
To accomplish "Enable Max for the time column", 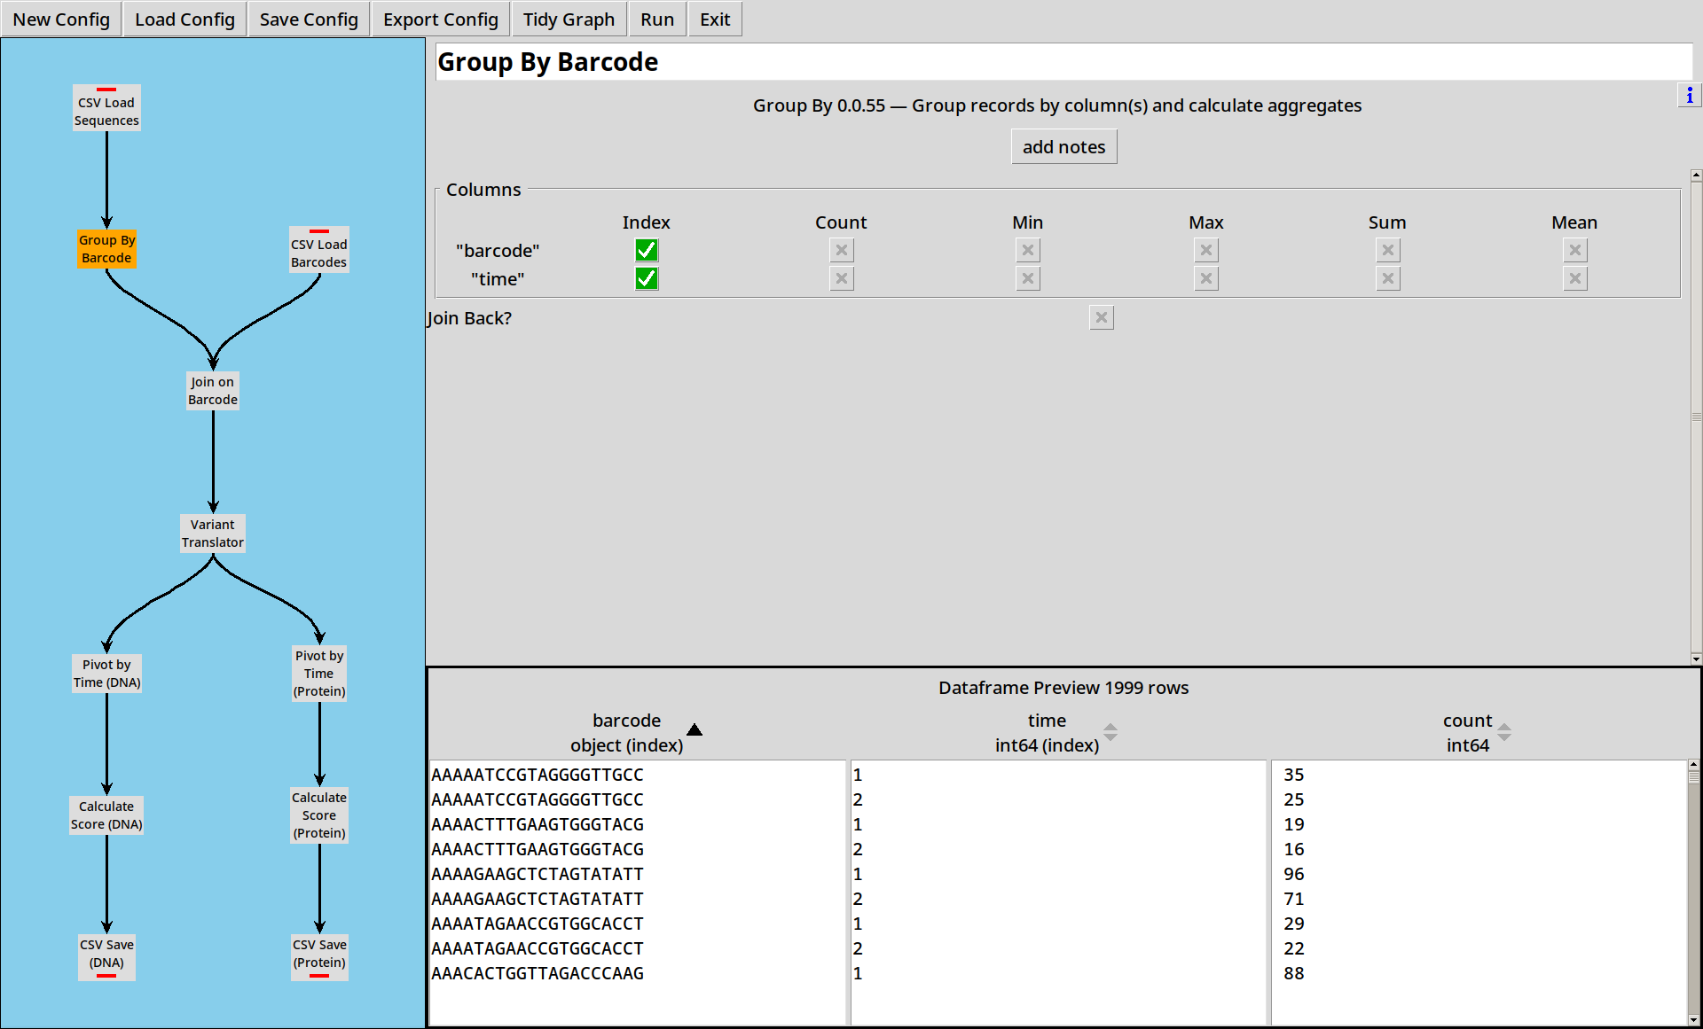I will 1206,279.
